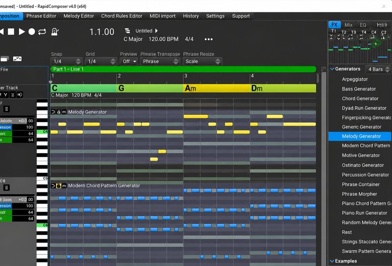392x266 pixels.
Task: Open the History tab
Action: coord(191,16)
